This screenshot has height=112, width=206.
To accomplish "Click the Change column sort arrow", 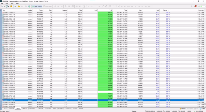I will coord(169,10).
